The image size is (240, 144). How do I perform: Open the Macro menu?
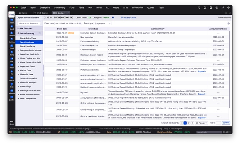[116, 8]
